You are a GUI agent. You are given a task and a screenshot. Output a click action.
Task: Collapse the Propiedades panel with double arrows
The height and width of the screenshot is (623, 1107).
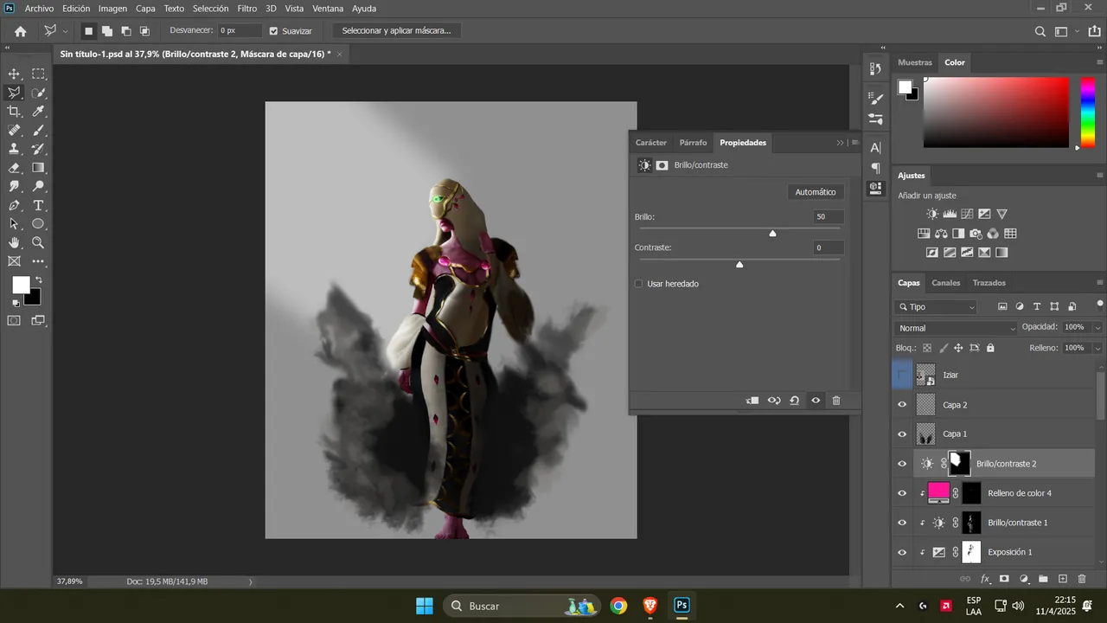click(840, 143)
